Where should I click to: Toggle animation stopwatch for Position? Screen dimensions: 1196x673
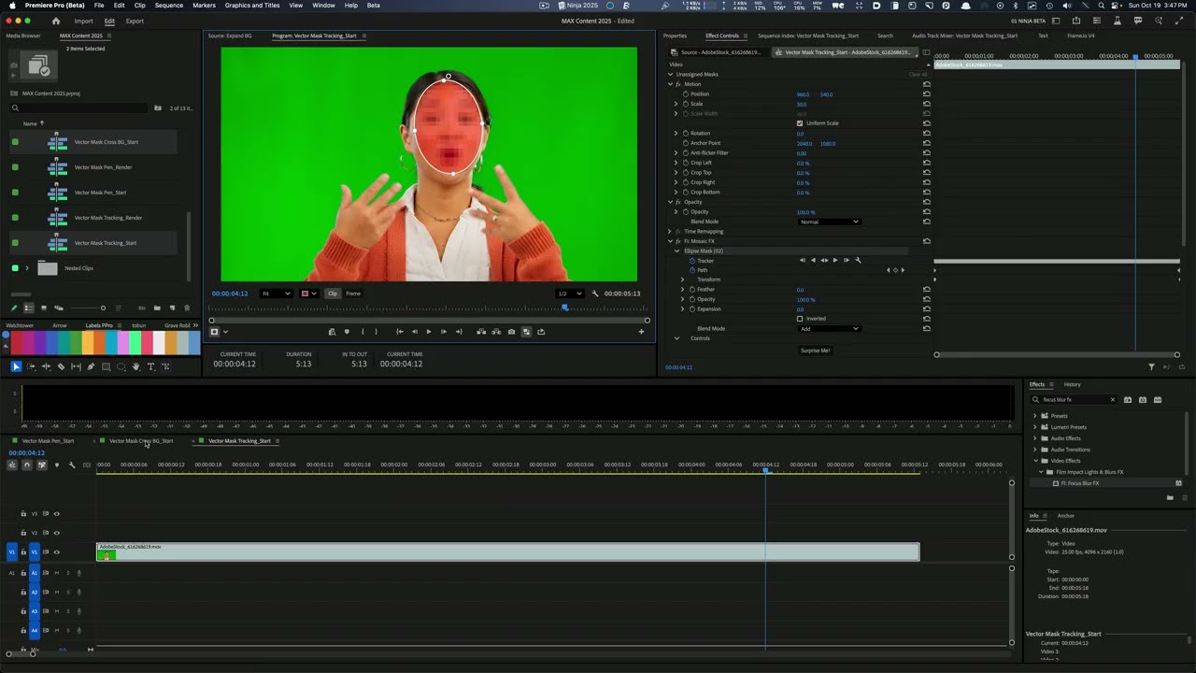685,94
